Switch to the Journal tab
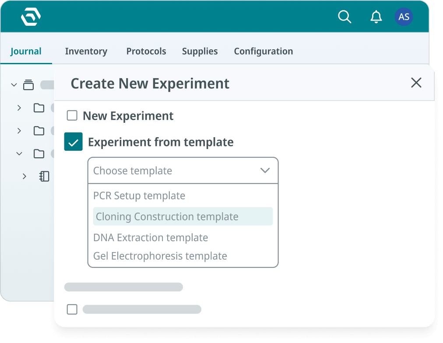 point(26,51)
